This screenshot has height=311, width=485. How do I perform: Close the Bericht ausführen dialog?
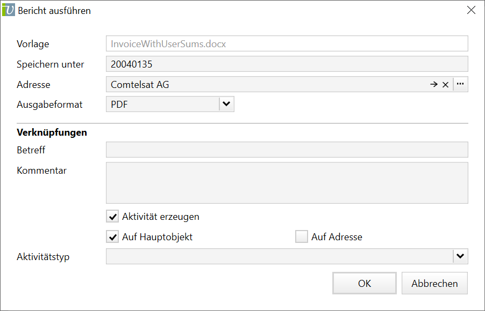tap(471, 10)
